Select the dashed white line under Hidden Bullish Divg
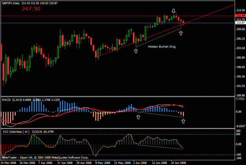 [x=159, y=38]
